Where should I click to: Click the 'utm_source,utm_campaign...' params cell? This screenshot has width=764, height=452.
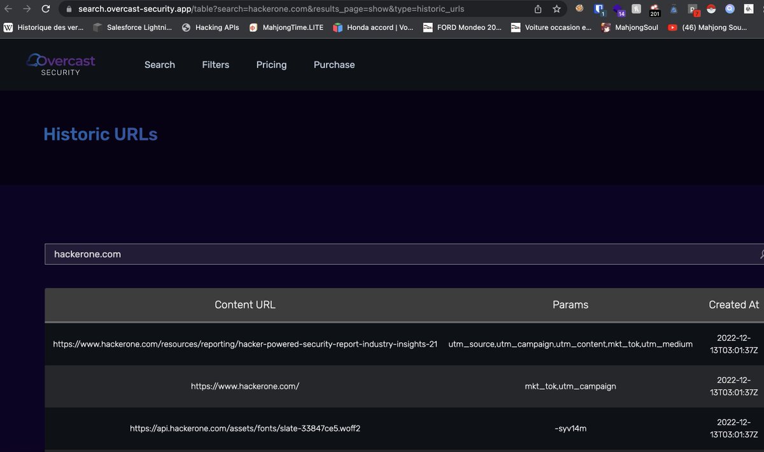[570, 344]
